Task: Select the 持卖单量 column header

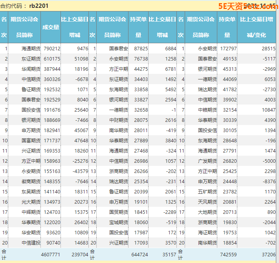Action: 227,27
